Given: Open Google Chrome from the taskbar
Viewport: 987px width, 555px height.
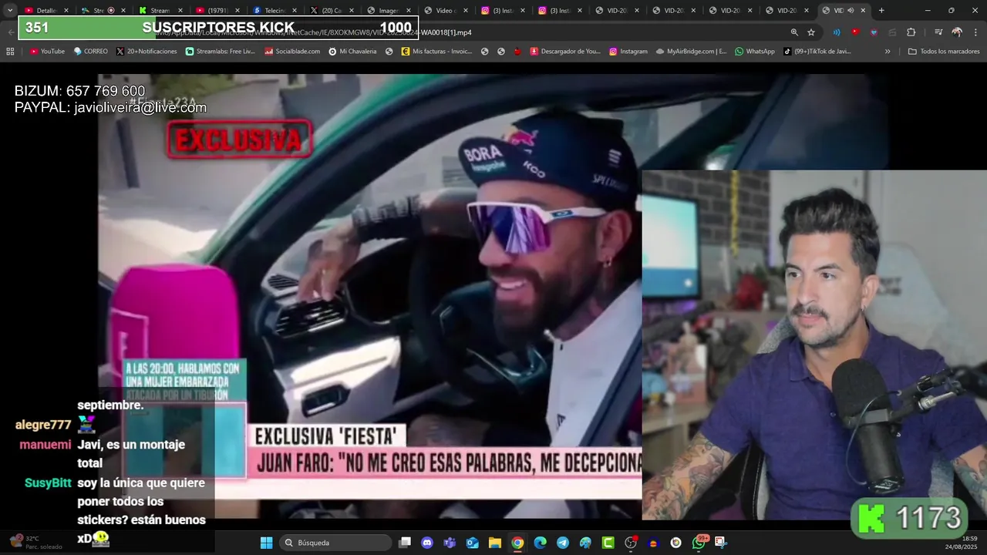Looking at the screenshot, I should (517, 543).
